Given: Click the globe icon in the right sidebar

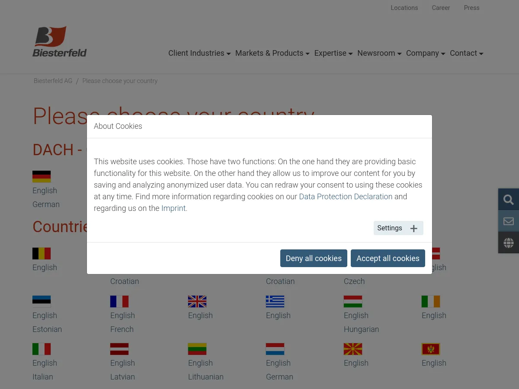Looking at the screenshot, I should click(x=509, y=242).
